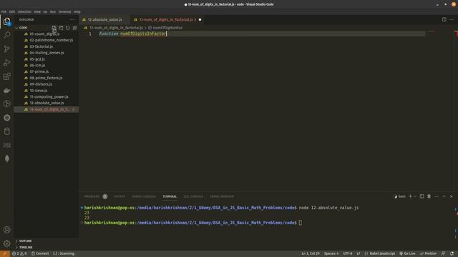458x257 pixels.
Task: Open the Accounts menu icon
Action: pos(6,230)
